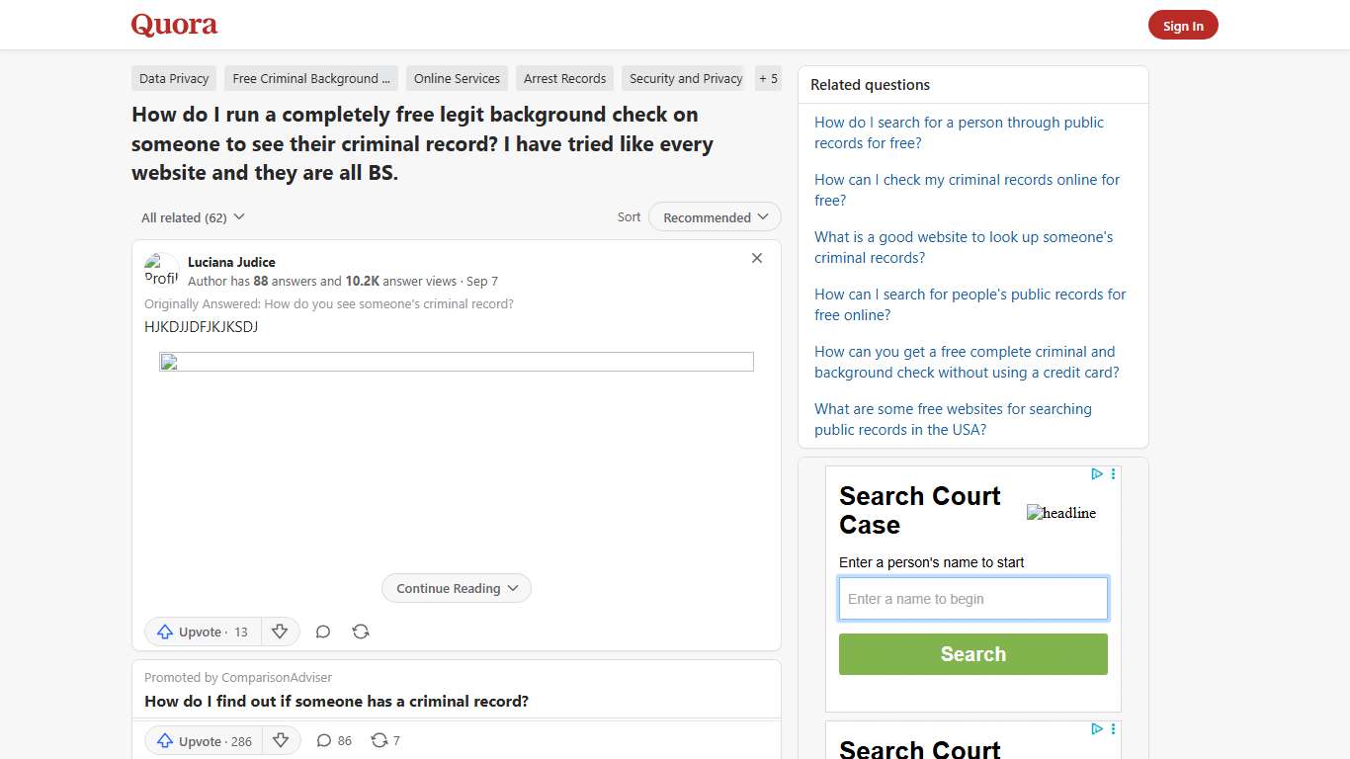Select the Data Privacy topic tag
The height and width of the screenshot is (759, 1350).
pos(173,78)
